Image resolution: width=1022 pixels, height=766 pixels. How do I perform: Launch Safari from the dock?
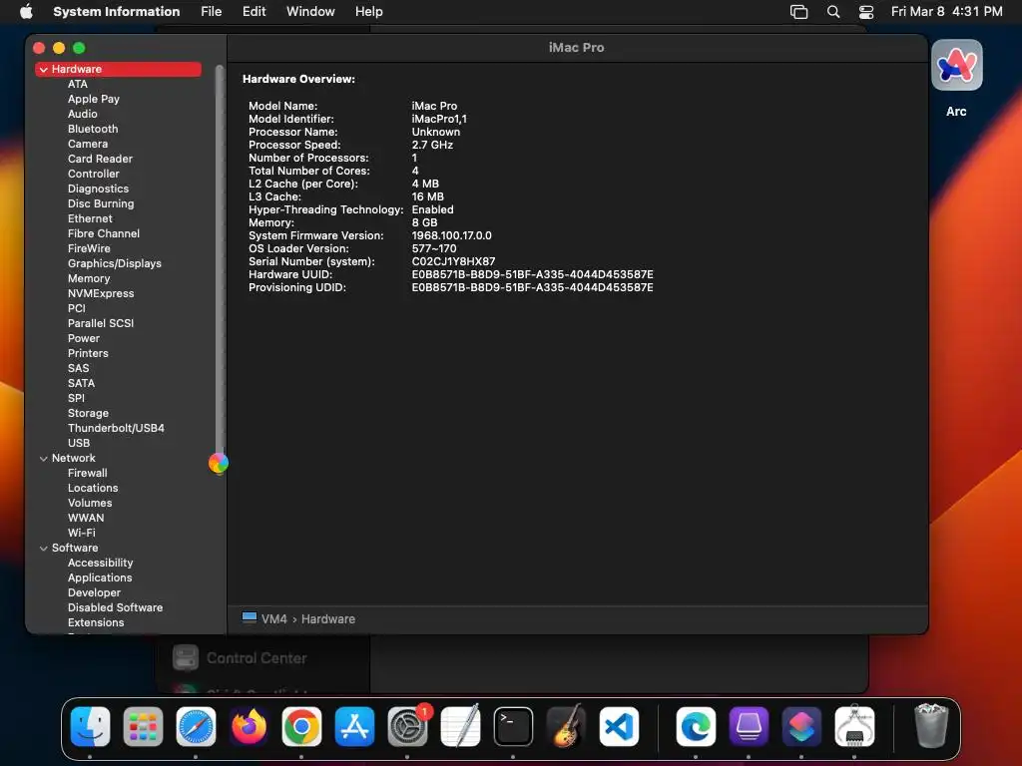click(x=196, y=726)
